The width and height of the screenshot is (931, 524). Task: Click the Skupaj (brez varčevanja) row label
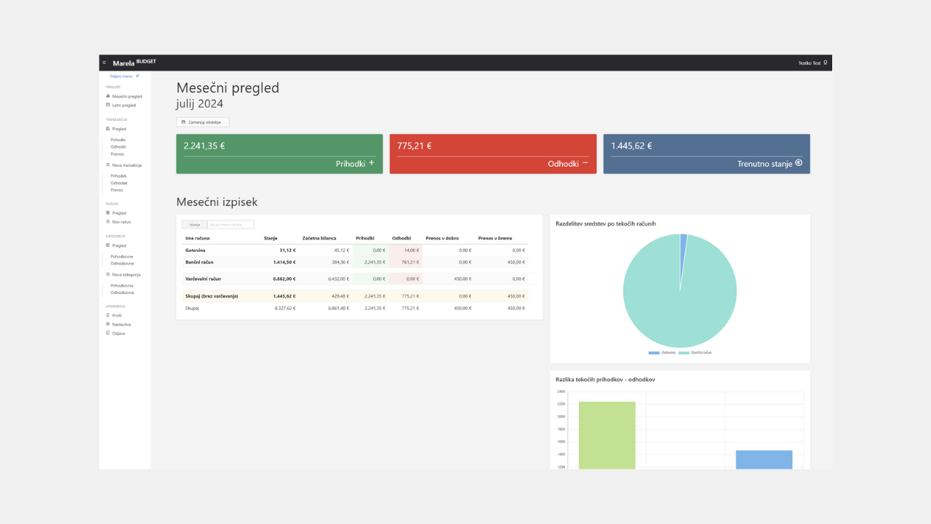click(212, 296)
